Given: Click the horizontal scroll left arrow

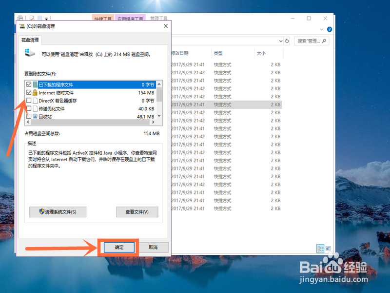Looking at the screenshot, I should coord(28,122).
